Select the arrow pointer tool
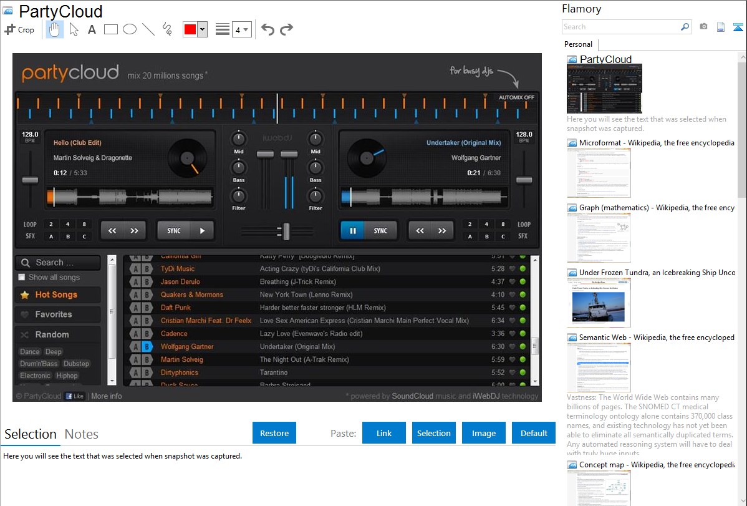This screenshot has width=747, height=506. pos(74,29)
